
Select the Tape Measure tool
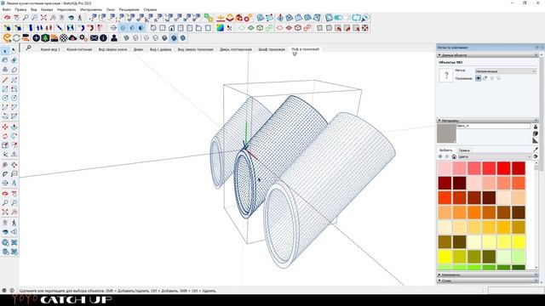[5, 165]
